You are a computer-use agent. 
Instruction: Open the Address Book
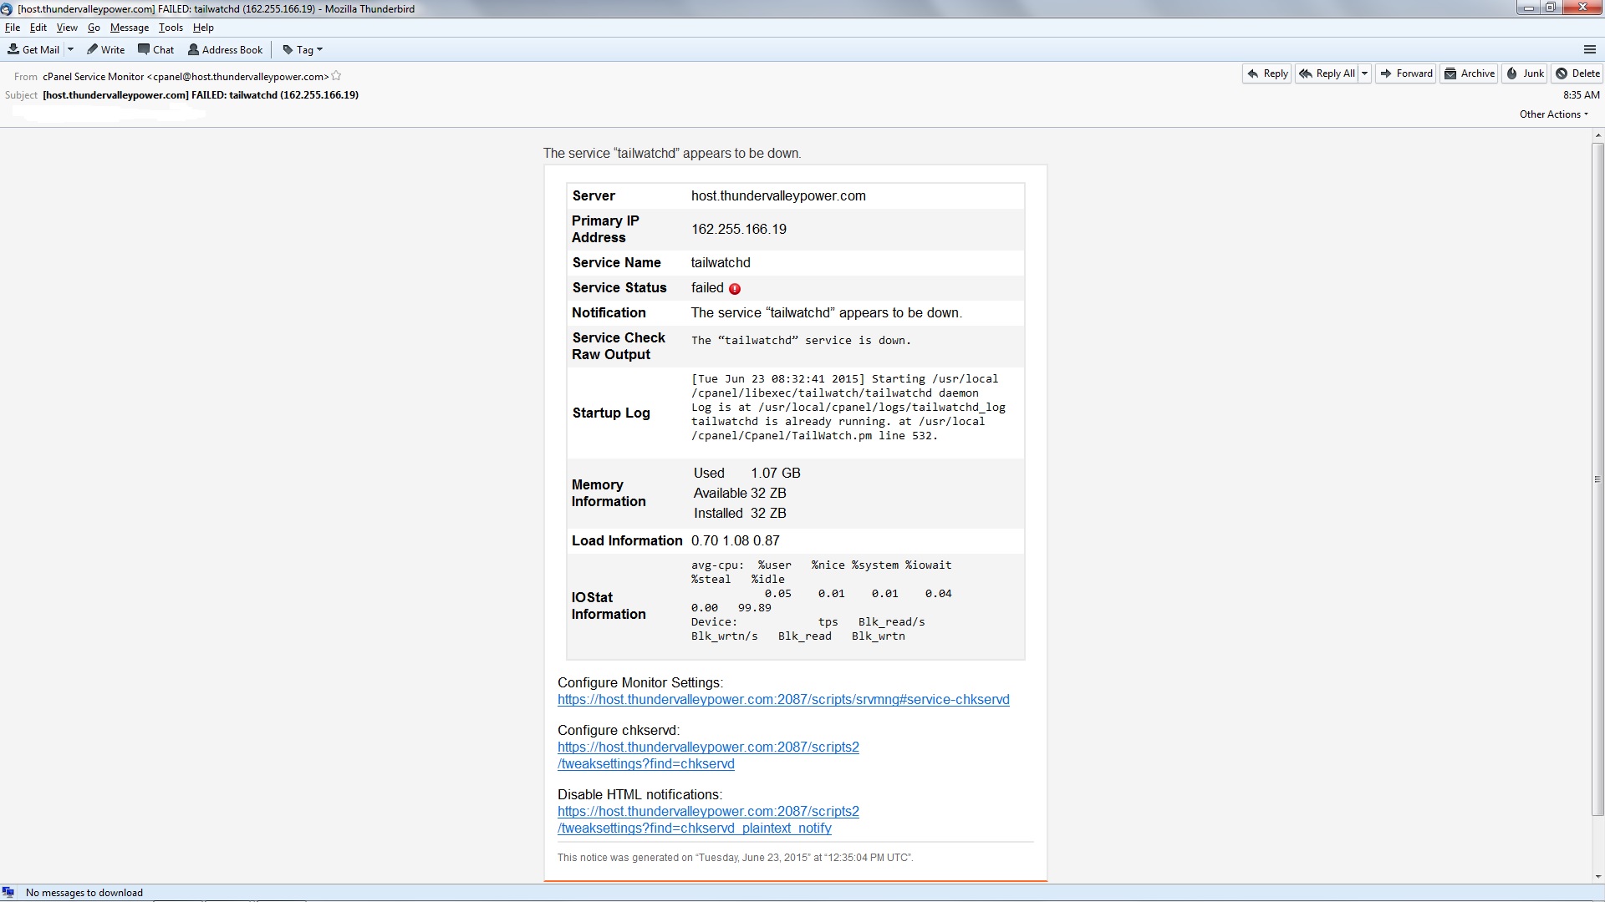click(x=225, y=49)
